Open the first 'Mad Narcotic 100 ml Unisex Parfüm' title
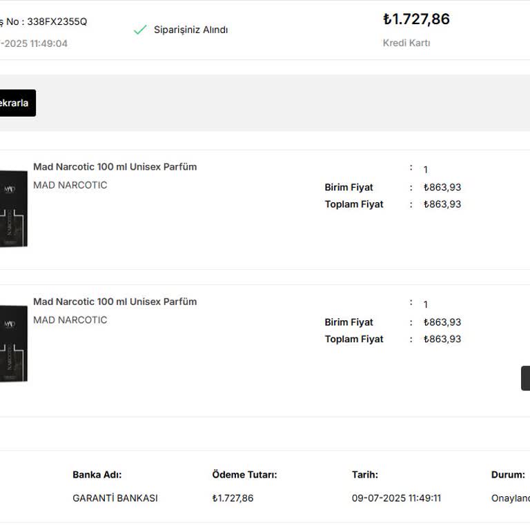This screenshot has height=530, width=530. (115, 167)
